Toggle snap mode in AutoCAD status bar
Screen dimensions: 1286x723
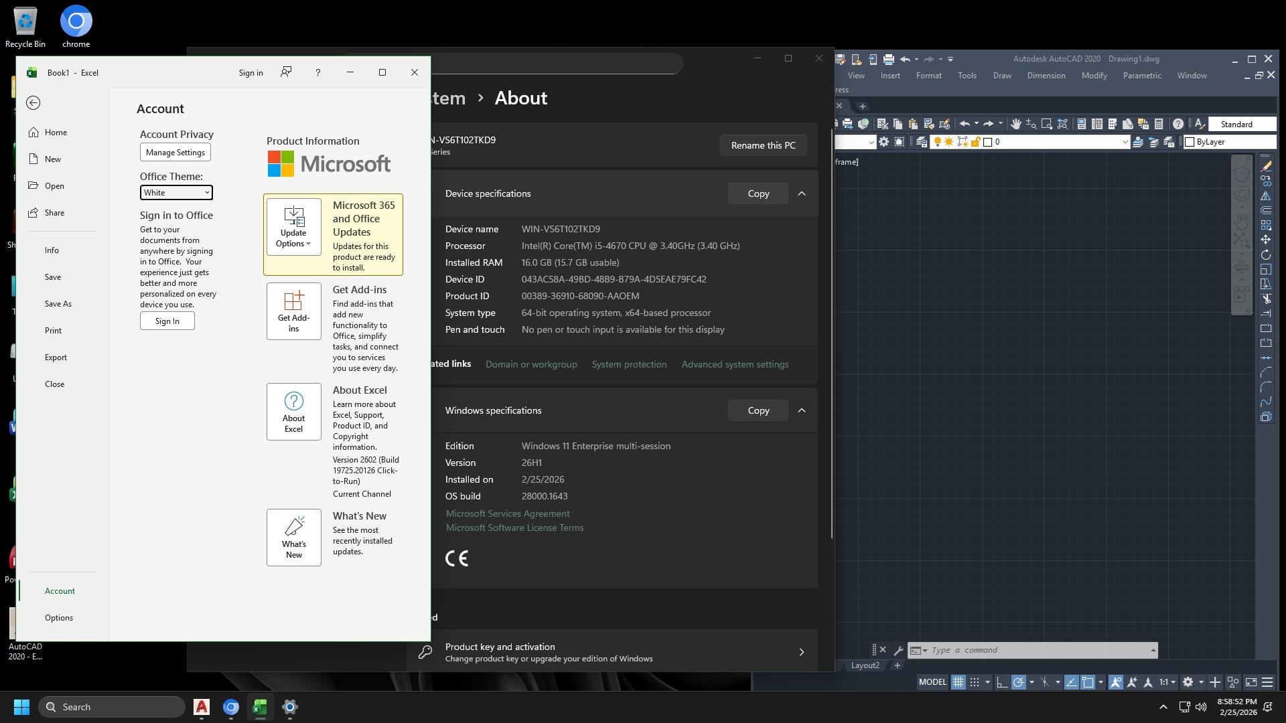(x=975, y=682)
